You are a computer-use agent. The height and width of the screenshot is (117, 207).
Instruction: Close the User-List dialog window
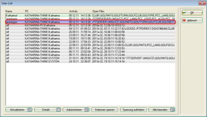click(x=202, y=3)
